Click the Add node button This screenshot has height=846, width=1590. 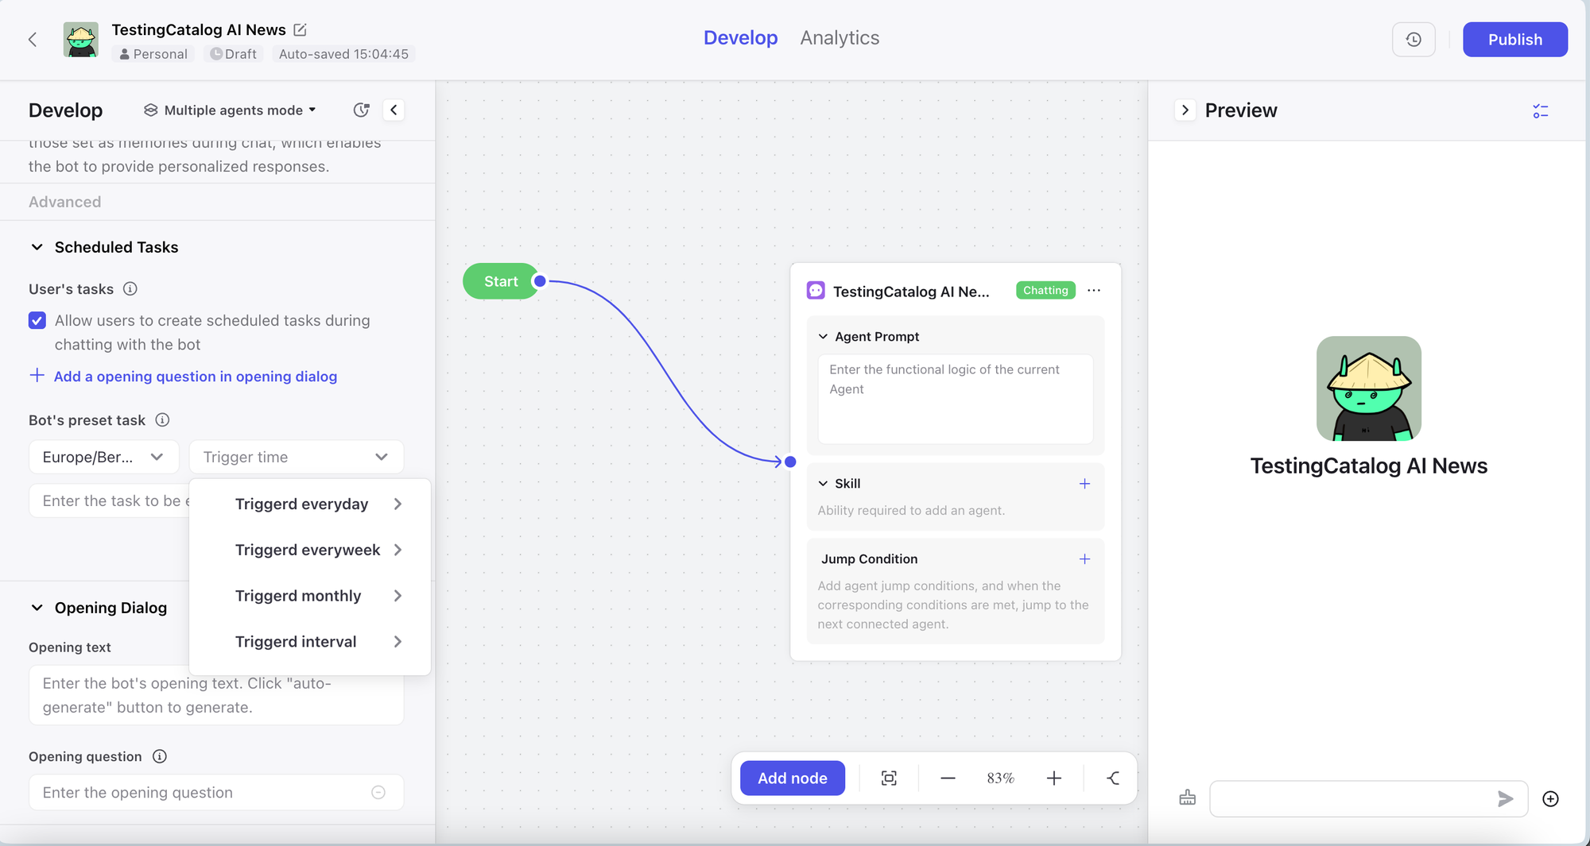coord(792,778)
